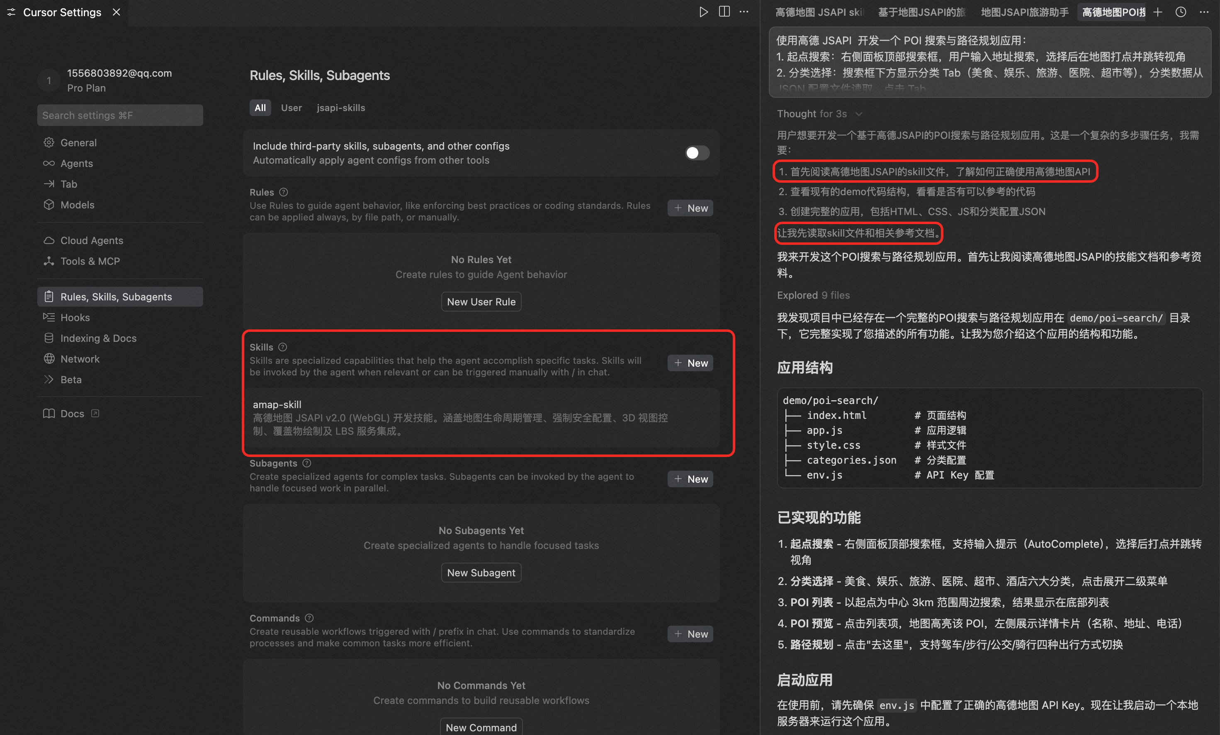Open the chat history clock icon

(x=1181, y=12)
